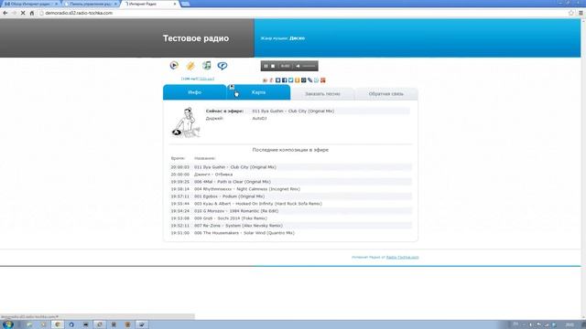586x329 pixels.
Task: Pause the radio stream in the player
Action: click(x=266, y=66)
